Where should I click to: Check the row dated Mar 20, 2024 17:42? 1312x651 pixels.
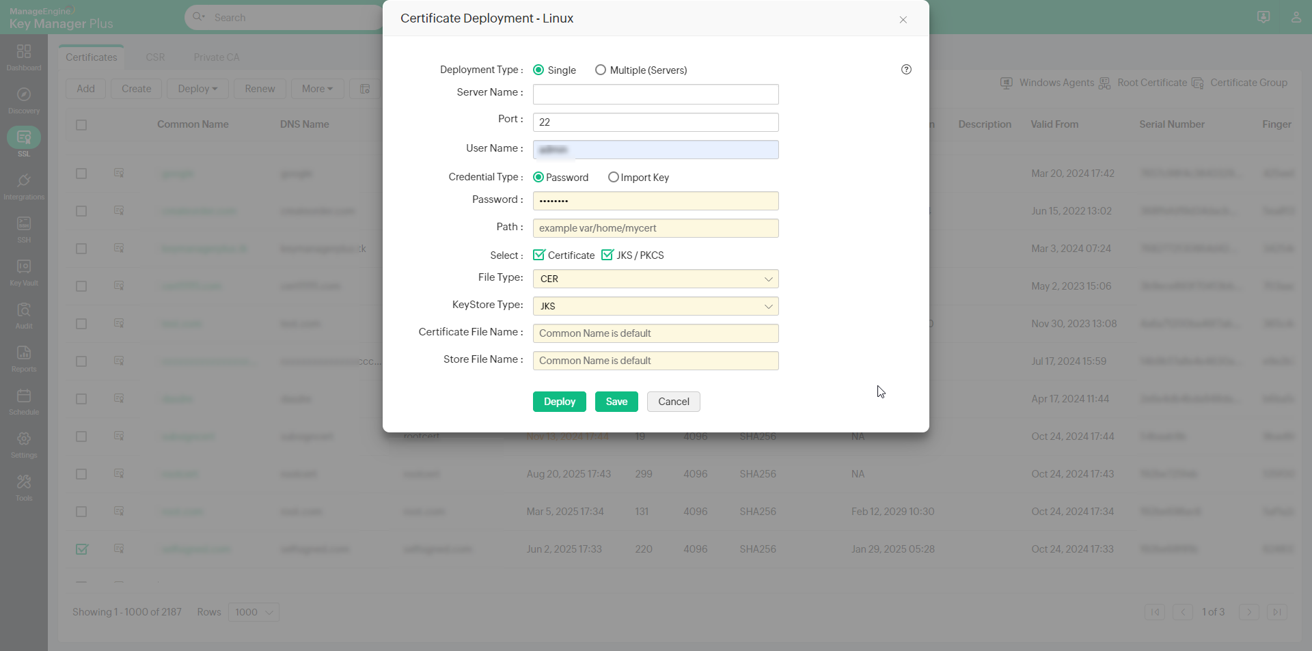click(x=81, y=174)
